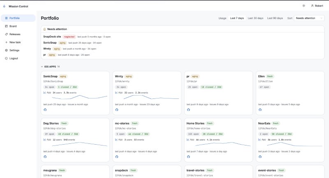Viewport: 329px width, 178px height.
Task: Select Last 30 days usage range
Action: coord(255,18)
